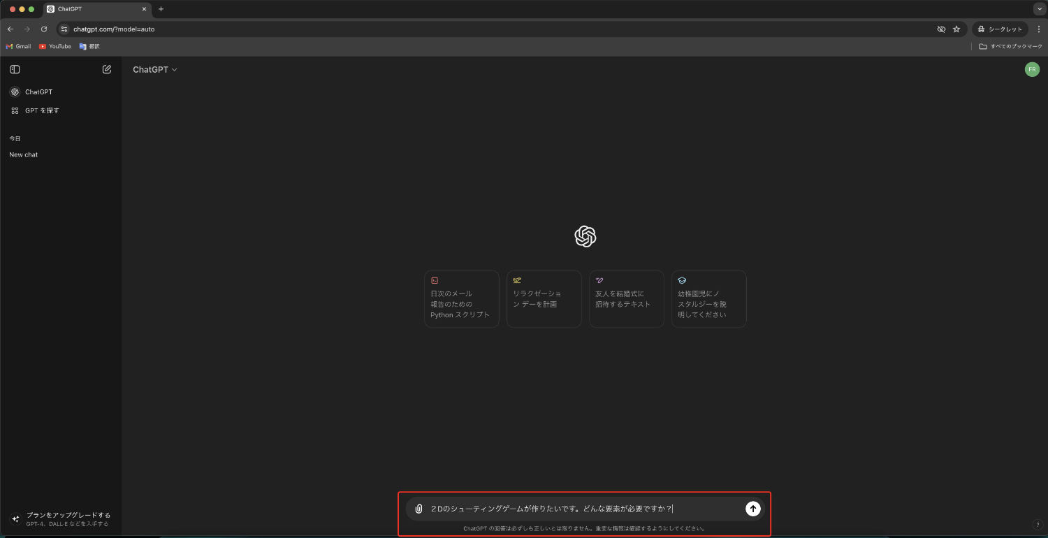
Task: Send the message with arrow button
Action: point(752,509)
